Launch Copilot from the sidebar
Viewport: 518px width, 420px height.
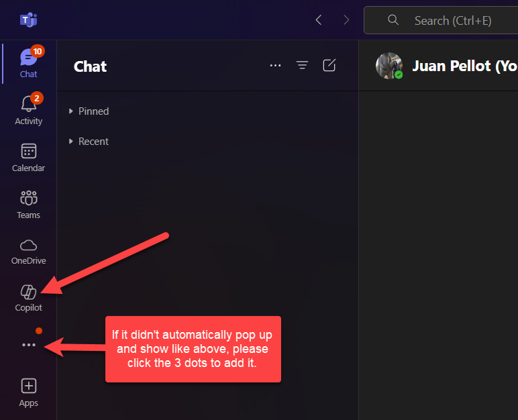[28, 297]
